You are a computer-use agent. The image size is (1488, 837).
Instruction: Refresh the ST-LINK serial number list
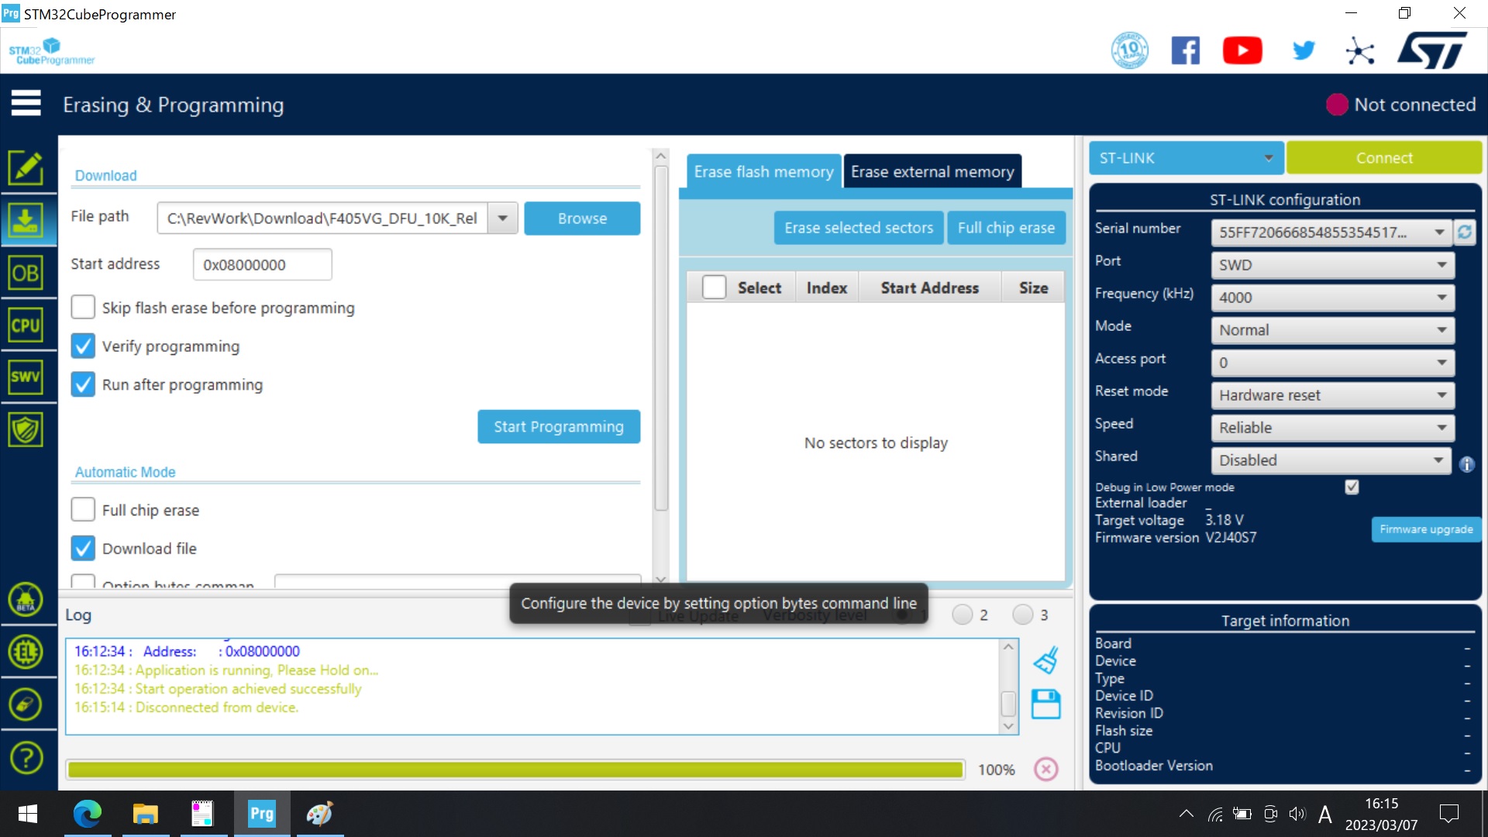pyautogui.click(x=1465, y=232)
